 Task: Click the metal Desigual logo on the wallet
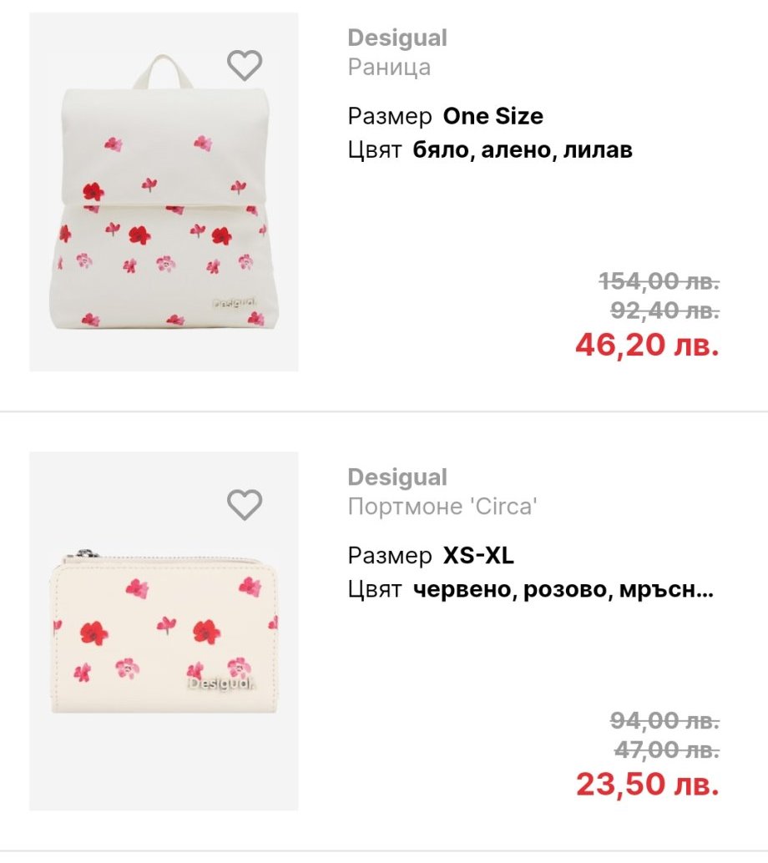pyautogui.click(x=221, y=684)
